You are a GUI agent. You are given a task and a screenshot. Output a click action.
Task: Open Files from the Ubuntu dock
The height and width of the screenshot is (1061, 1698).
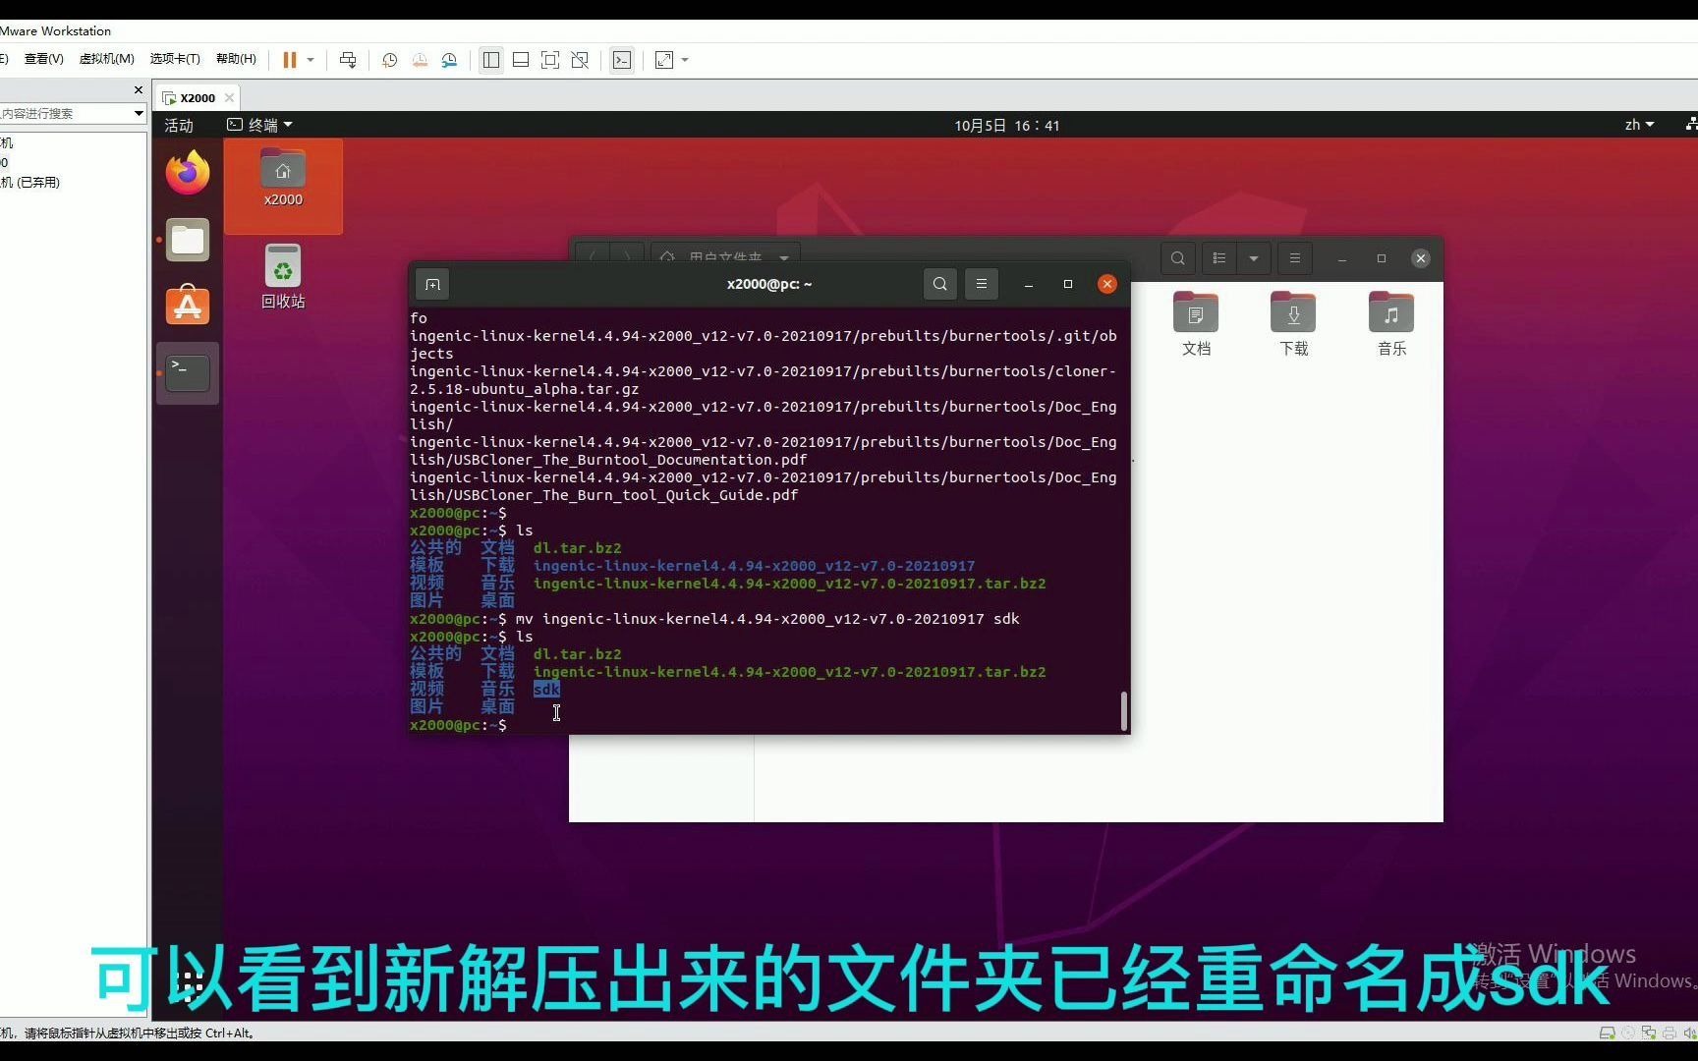click(x=188, y=240)
